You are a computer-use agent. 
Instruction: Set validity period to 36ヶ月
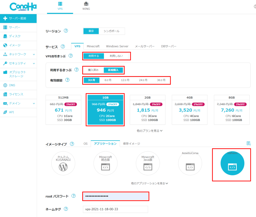(161, 80)
